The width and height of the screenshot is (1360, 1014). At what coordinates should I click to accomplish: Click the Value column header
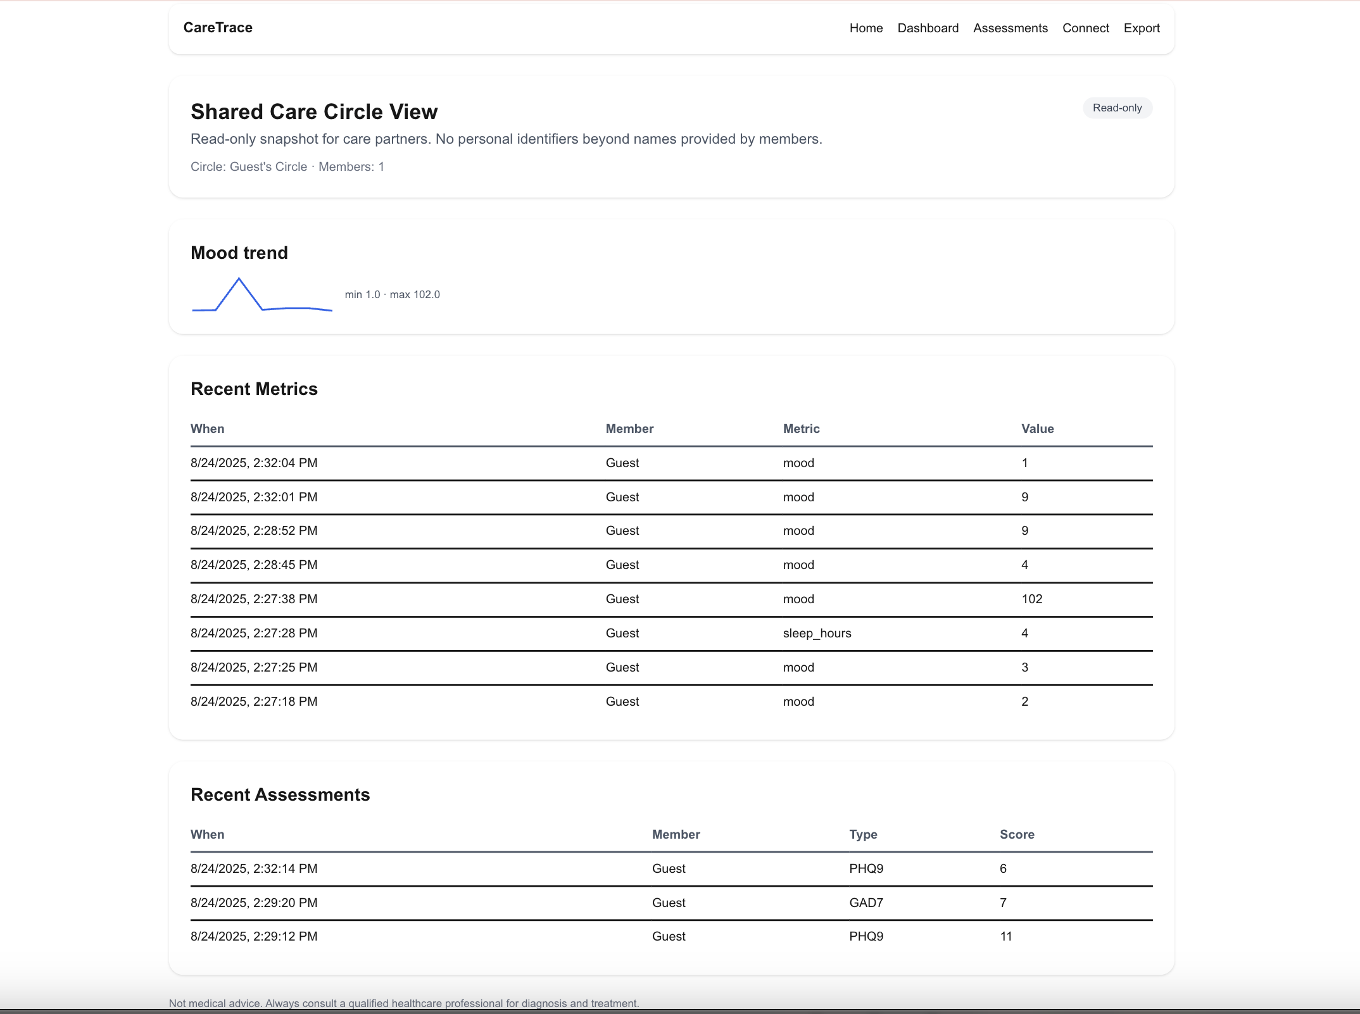pos(1037,429)
